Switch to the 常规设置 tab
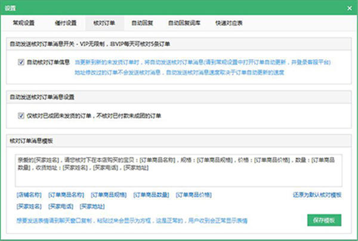Viewport: 358px width, 241px height. click(23, 23)
